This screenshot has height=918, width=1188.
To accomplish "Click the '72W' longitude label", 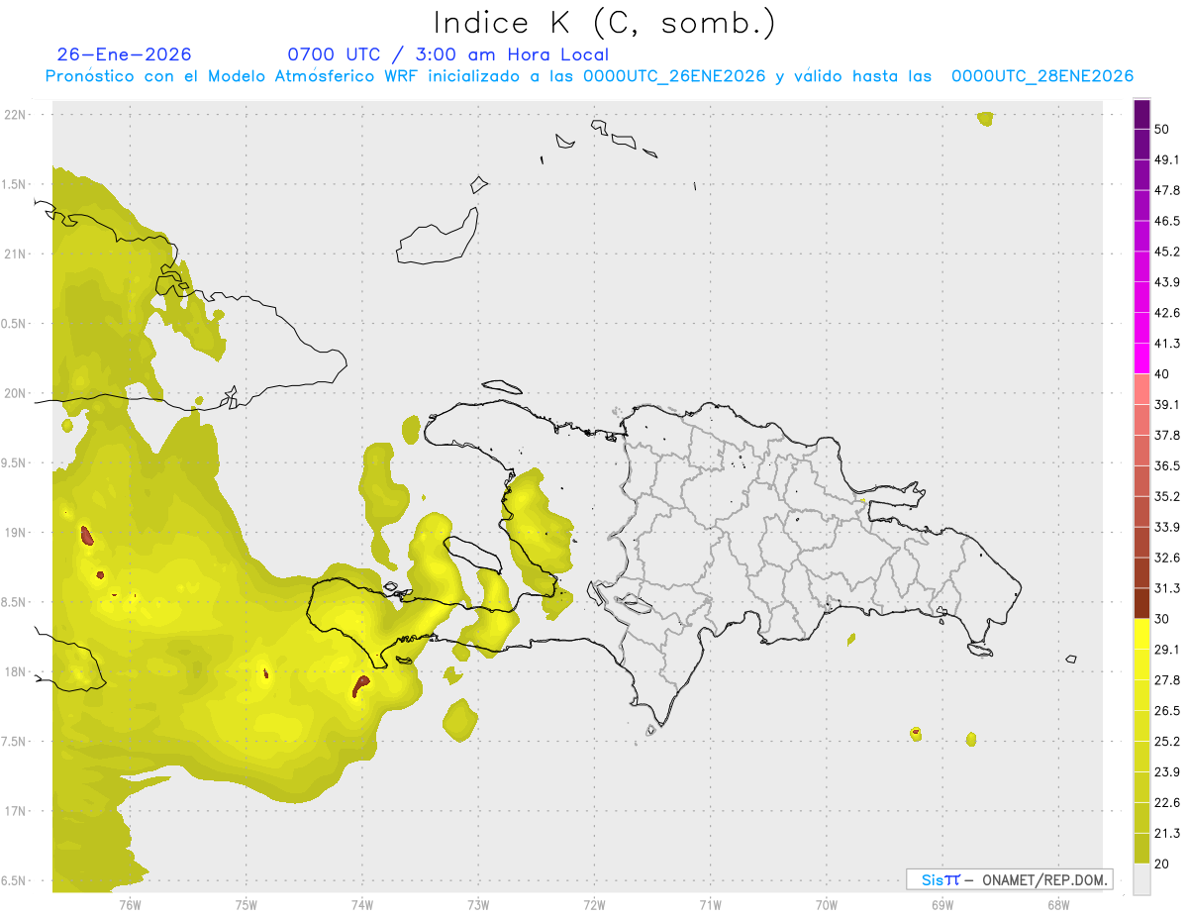I will coord(594,904).
